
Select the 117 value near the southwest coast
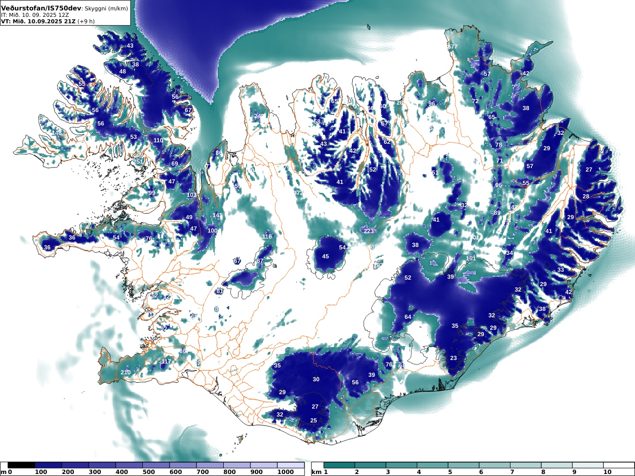[166, 361]
